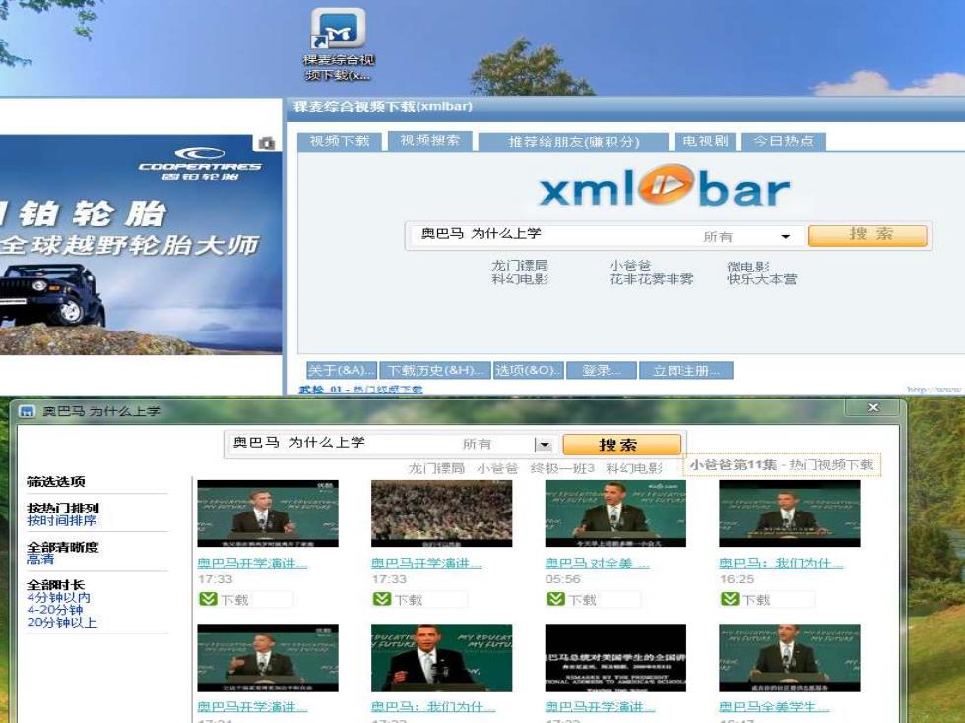Open the 电视剧 tab
Viewport: 965px width, 723px height.
click(705, 141)
